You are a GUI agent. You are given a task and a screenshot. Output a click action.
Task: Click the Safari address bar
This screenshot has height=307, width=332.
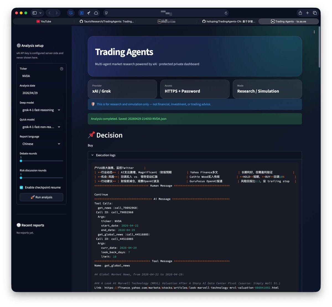tap(166, 13)
